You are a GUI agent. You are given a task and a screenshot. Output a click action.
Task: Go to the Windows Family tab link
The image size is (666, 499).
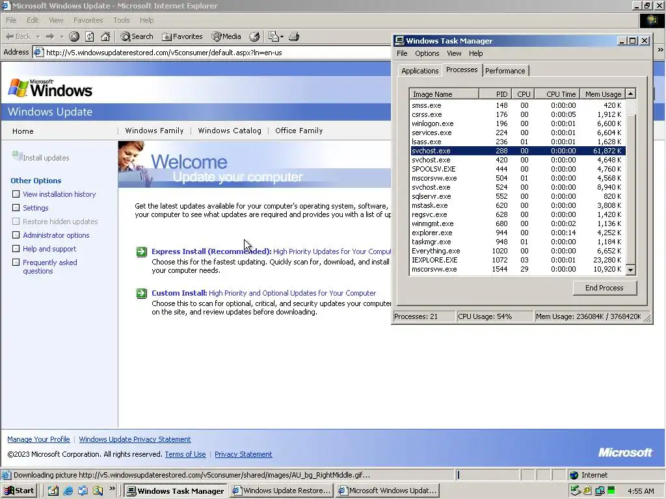pyautogui.click(x=154, y=131)
